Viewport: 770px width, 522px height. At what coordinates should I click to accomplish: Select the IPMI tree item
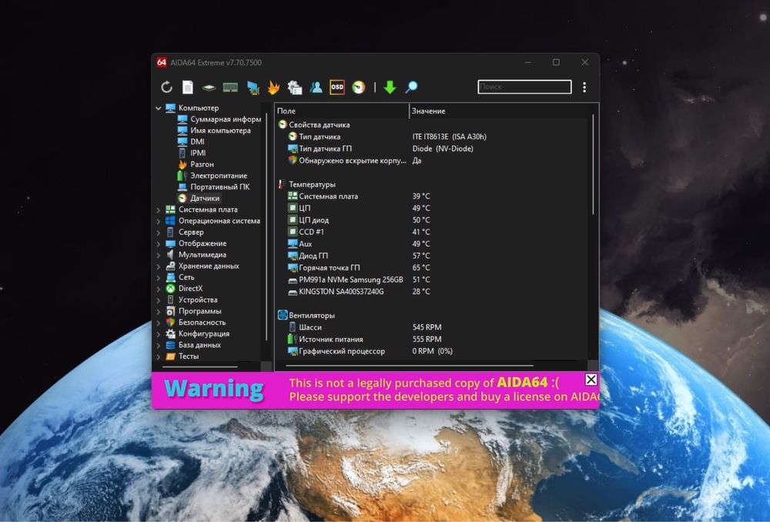[x=192, y=152]
